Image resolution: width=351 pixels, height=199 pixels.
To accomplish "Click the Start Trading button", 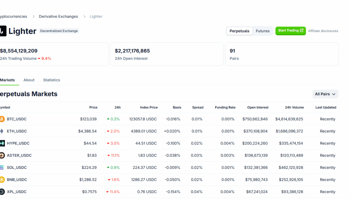I will [290, 31].
